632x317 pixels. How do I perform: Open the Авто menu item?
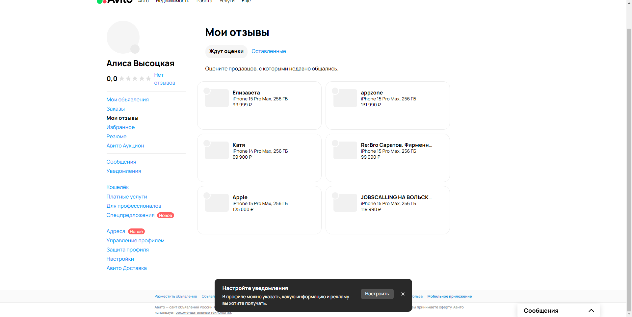coord(143,1)
